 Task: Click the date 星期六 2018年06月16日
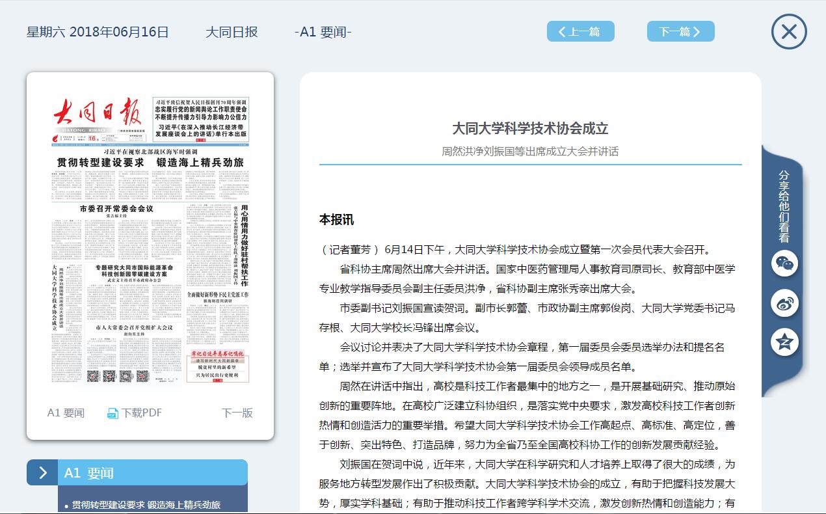[98, 32]
